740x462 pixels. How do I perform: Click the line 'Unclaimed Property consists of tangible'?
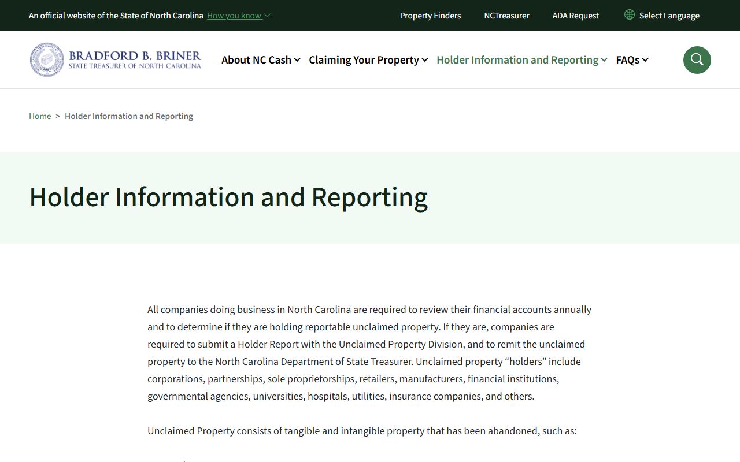pyautogui.click(x=362, y=431)
